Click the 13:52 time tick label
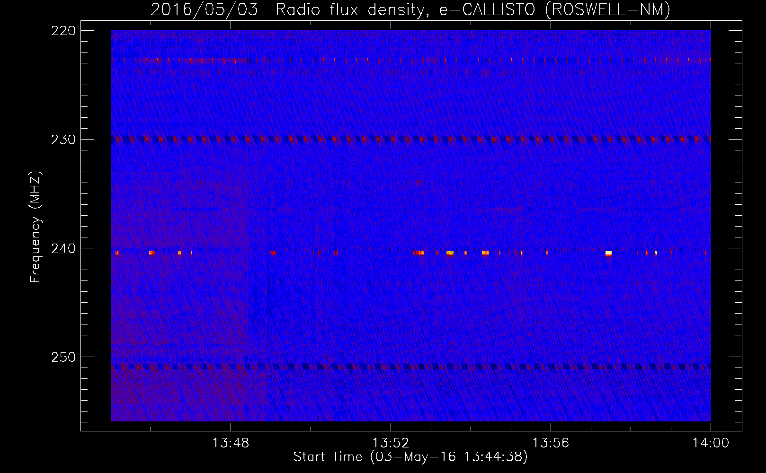Screen dimensions: 766x473 pos(391,443)
